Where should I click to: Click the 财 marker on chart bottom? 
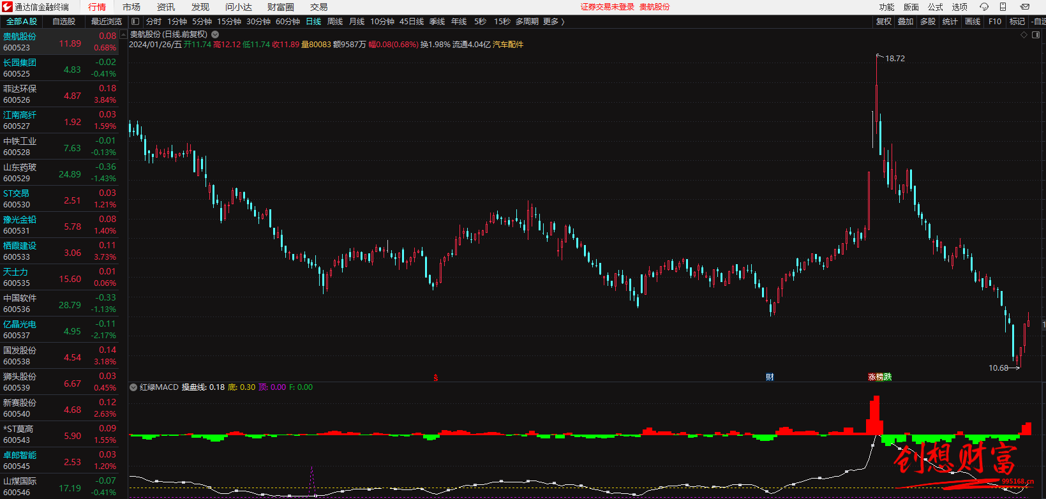pyautogui.click(x=770, y=377)
